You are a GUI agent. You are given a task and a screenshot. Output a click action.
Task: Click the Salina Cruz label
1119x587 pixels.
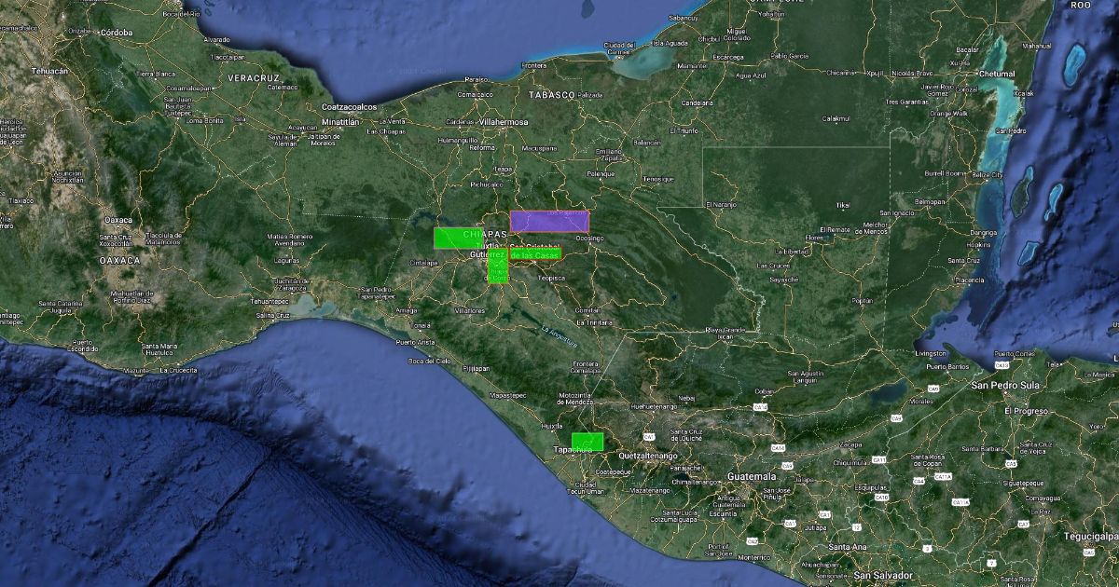pos(273,316)
